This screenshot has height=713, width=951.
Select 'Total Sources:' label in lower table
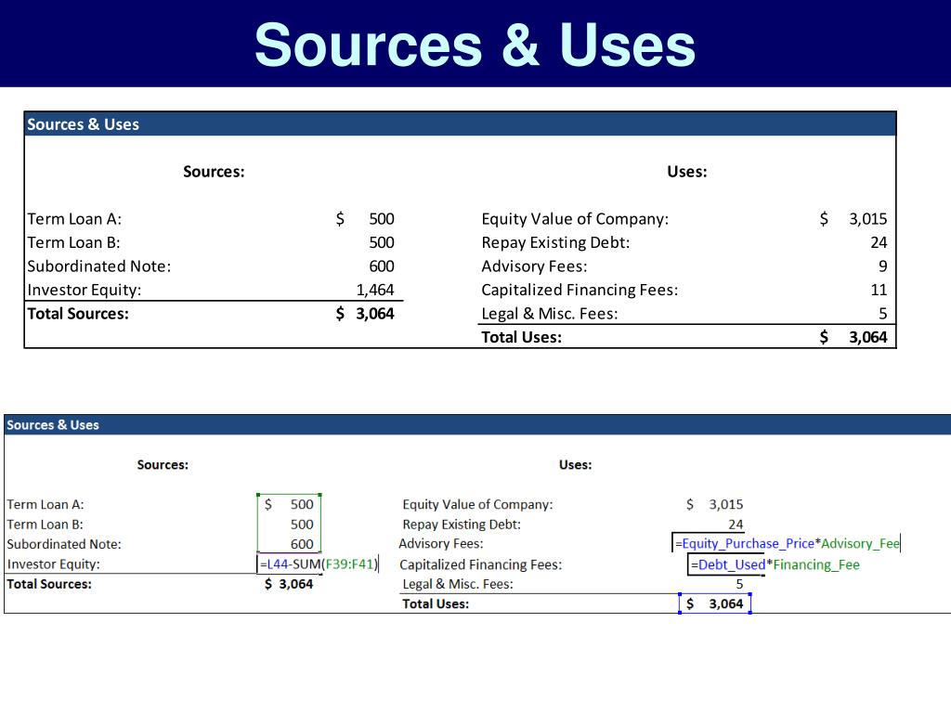[49, 584]
